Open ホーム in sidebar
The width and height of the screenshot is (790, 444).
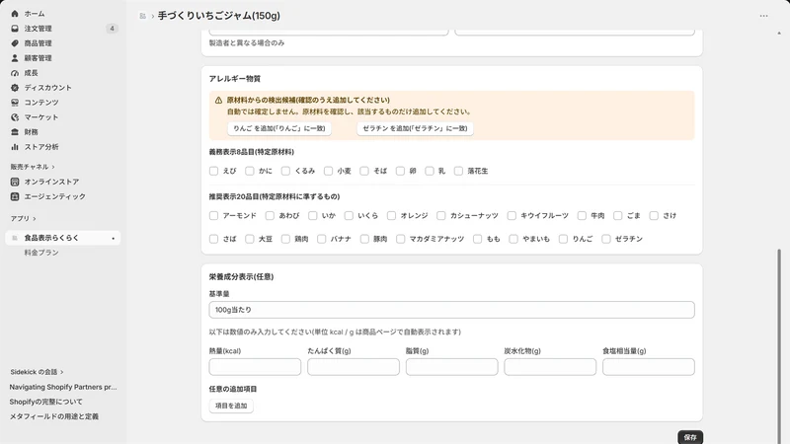tap(35, 14)
